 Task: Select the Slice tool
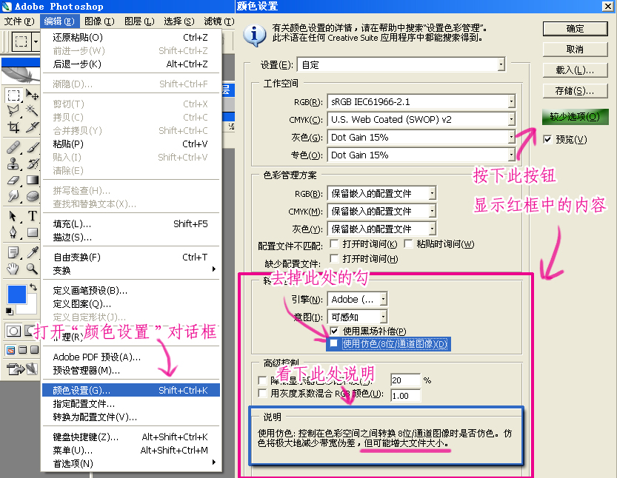coord(33,127)
